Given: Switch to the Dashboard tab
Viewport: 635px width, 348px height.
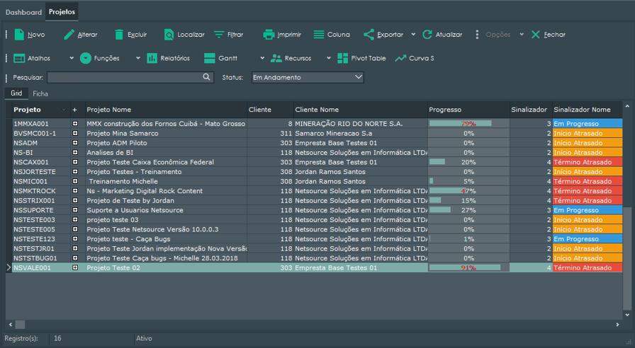Looking at the screenshot, I should [x=23, y=12].
